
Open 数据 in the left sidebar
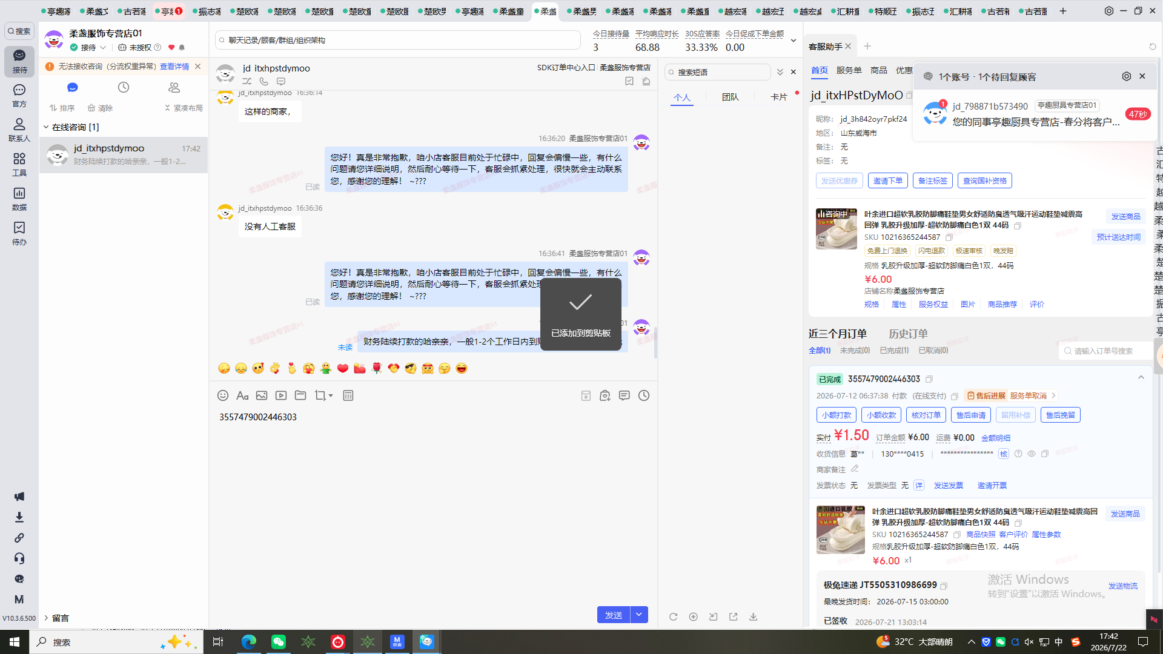tap(19, 199)
